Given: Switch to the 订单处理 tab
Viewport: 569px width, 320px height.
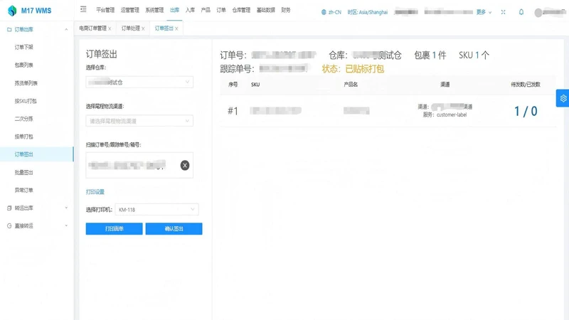Looking at the screenshot, I should tap(131, 28).
